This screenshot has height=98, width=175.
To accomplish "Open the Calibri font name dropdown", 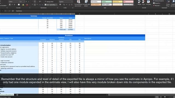I will click(19, 2).
